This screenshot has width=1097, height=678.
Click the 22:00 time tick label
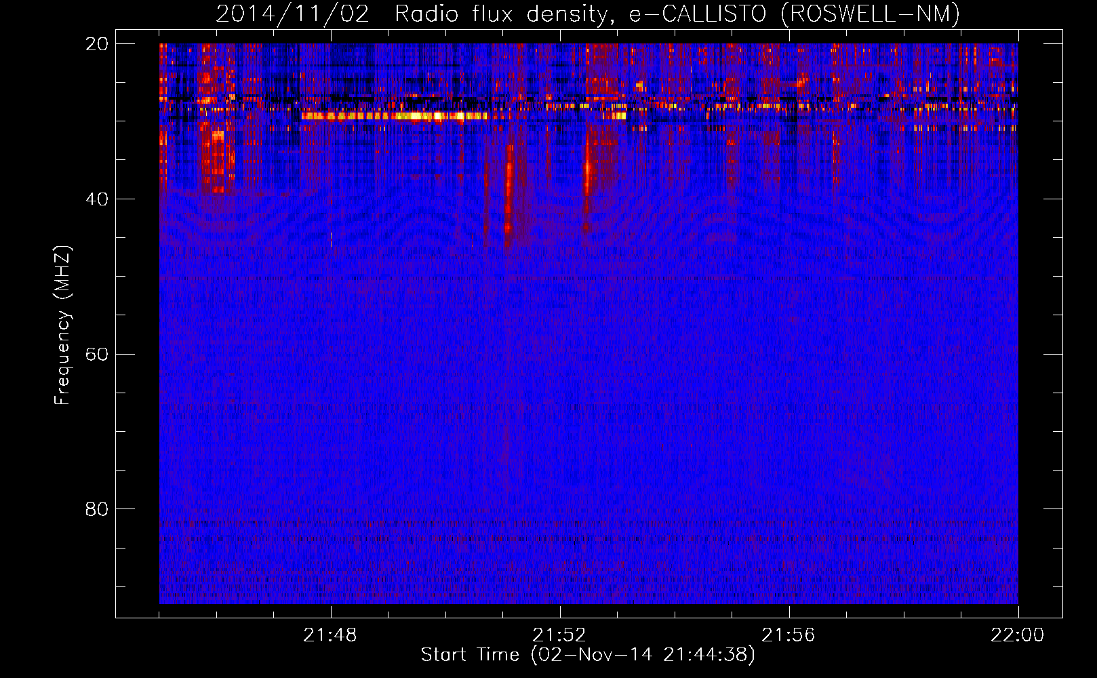1018,635
